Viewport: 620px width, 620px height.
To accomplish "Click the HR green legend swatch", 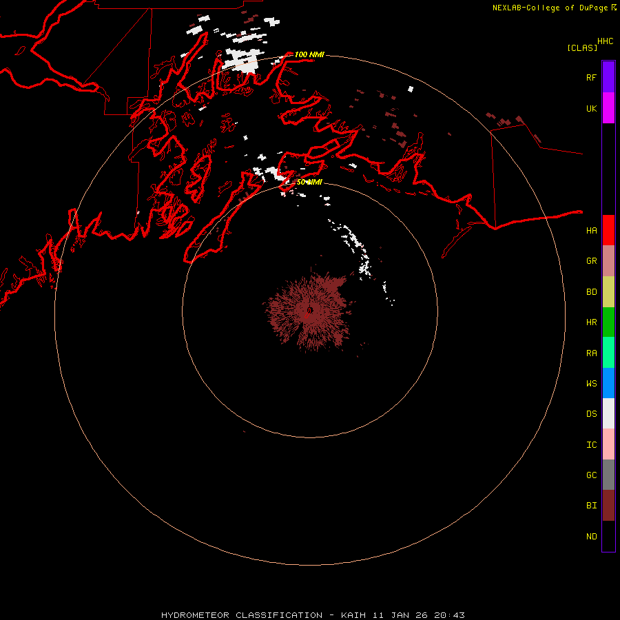I will (x=608, y=322).
